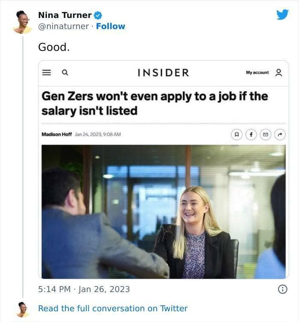This screenshot has width=299, height=322.
Task: Follow the @ninaturner account
Action: 111,26
